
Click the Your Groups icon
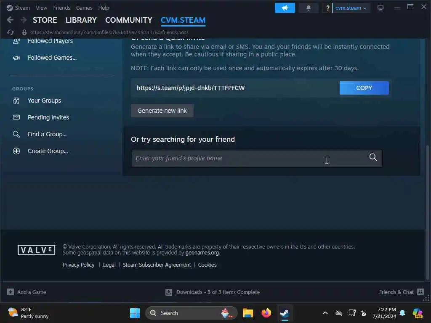tap(16, 101)
